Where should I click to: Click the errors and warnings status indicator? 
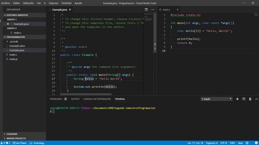[x=5, y=143]
